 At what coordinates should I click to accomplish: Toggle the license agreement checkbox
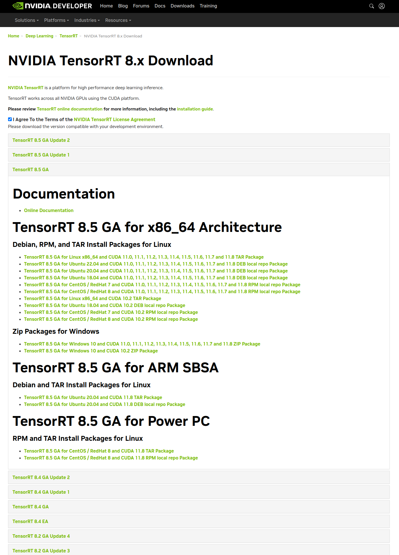click(x=10, y=119)
